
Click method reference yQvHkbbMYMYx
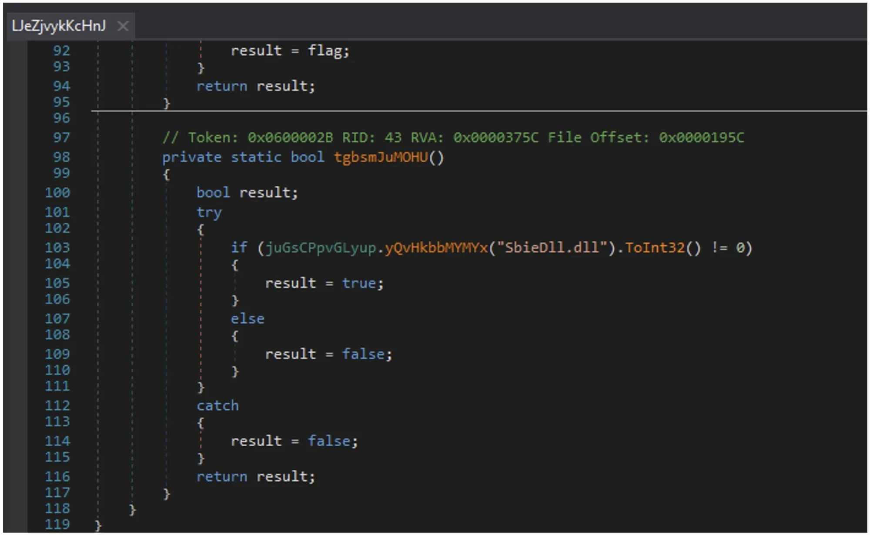coord(436,248)
